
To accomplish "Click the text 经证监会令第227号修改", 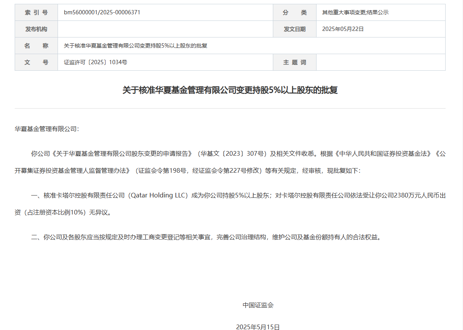I will (225, 171).
